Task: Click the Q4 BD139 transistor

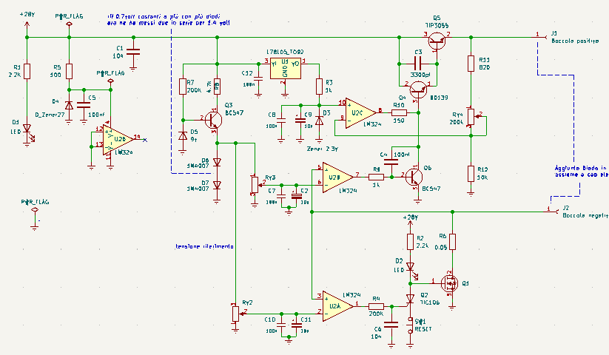Action: click(422, 91)
